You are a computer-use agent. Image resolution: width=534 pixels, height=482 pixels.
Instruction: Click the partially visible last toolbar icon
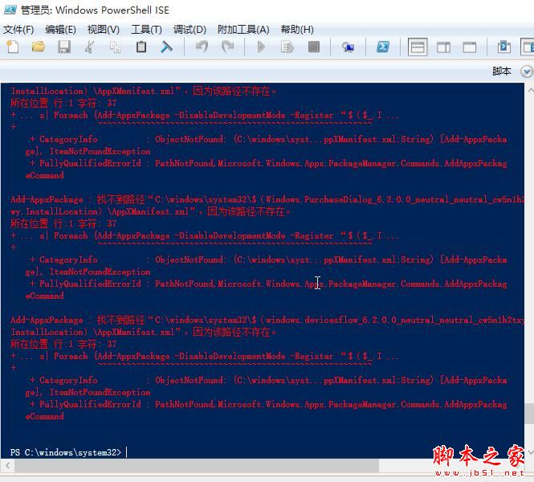click(528, 47)
